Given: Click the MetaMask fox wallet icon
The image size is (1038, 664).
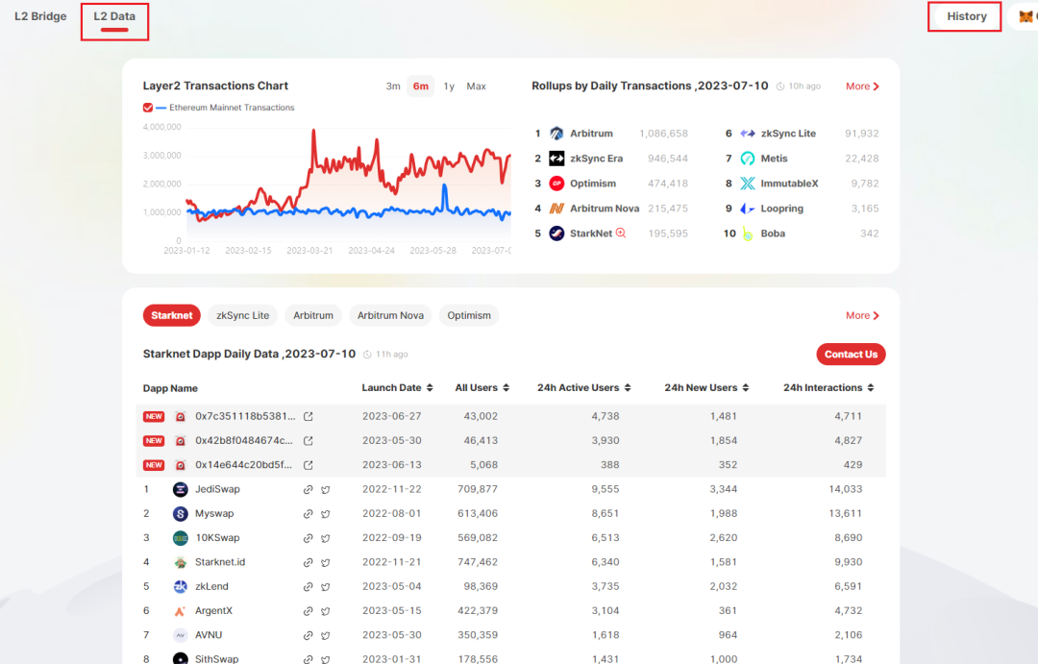Looking at the screenshot, I should [x=1026, y=17].
